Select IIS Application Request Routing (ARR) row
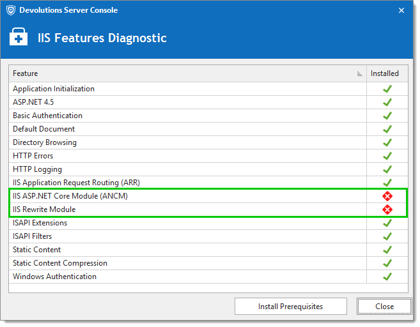The image size is (420, 327). (208, 183)
